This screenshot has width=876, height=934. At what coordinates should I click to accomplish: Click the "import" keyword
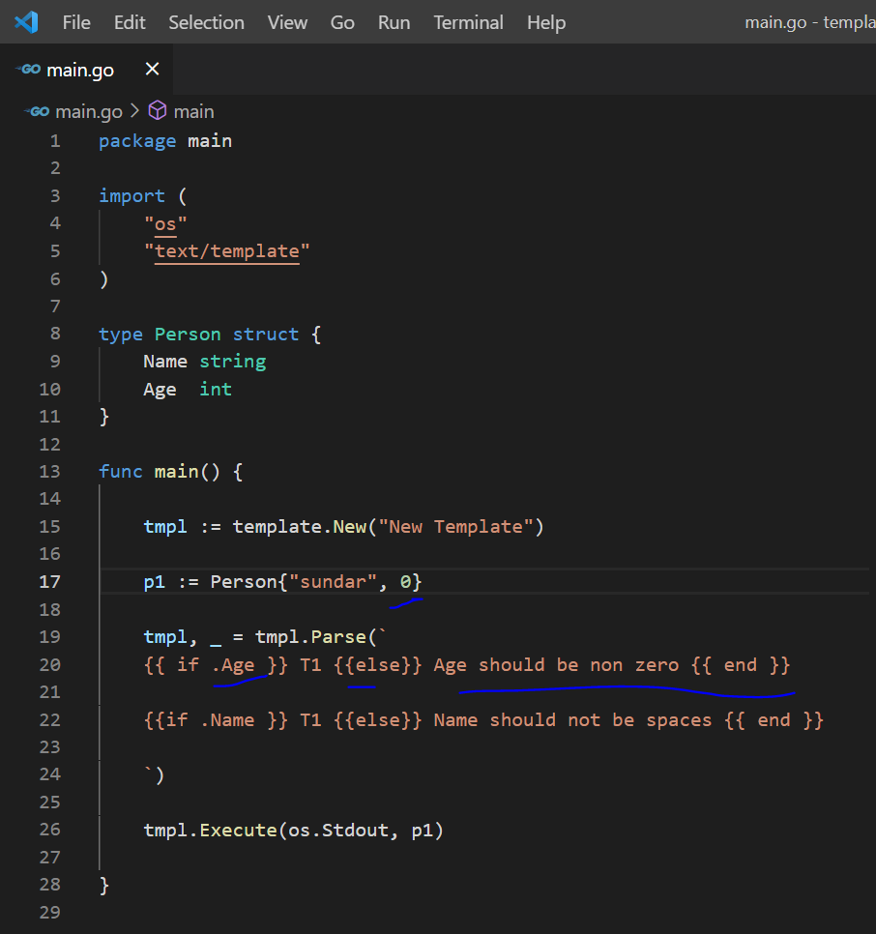[131, 196]
